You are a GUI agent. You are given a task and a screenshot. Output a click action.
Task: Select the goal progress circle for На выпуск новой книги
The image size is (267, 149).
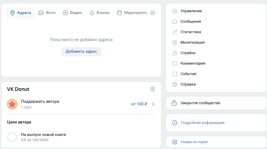(x=12, y=137)
